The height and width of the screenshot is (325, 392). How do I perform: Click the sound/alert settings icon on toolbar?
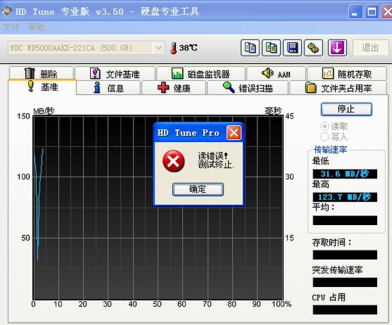pos(314,48)
